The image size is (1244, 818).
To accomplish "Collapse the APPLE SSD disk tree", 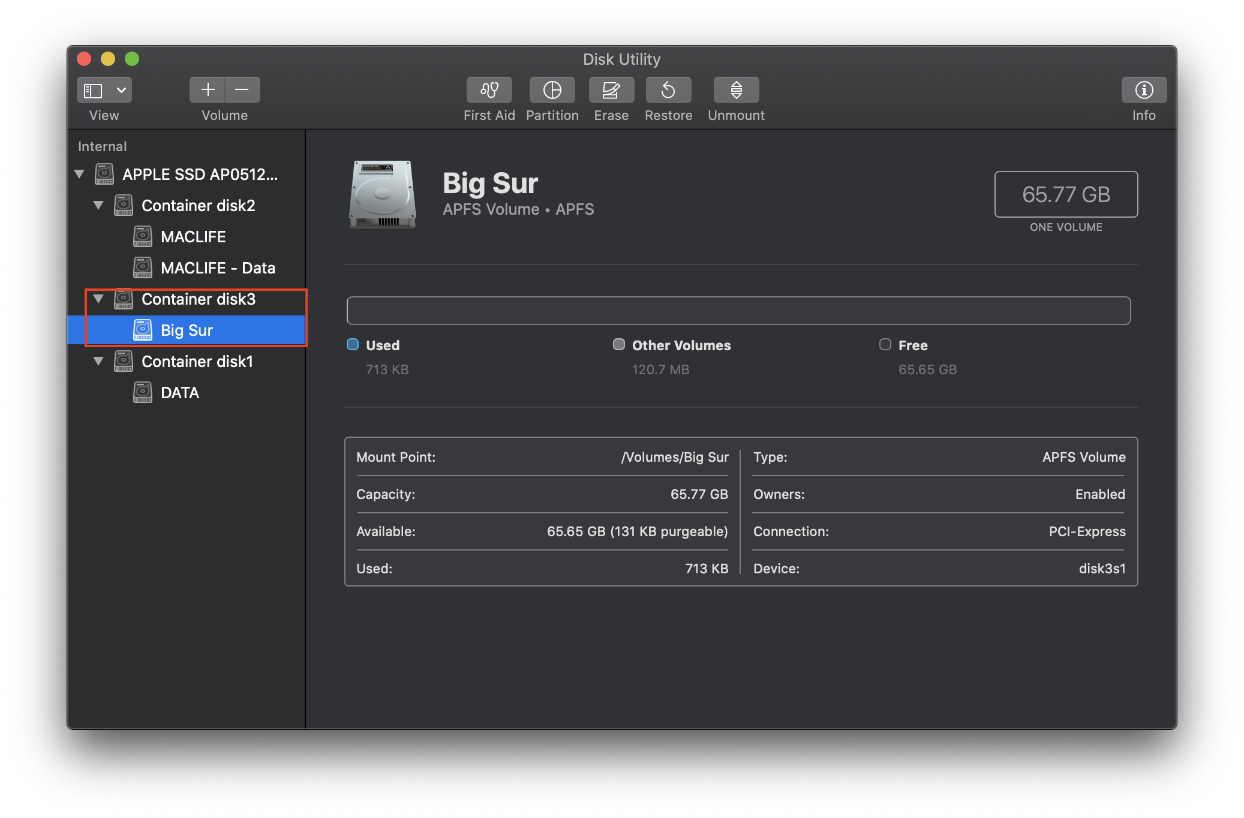I will [79, 174].
